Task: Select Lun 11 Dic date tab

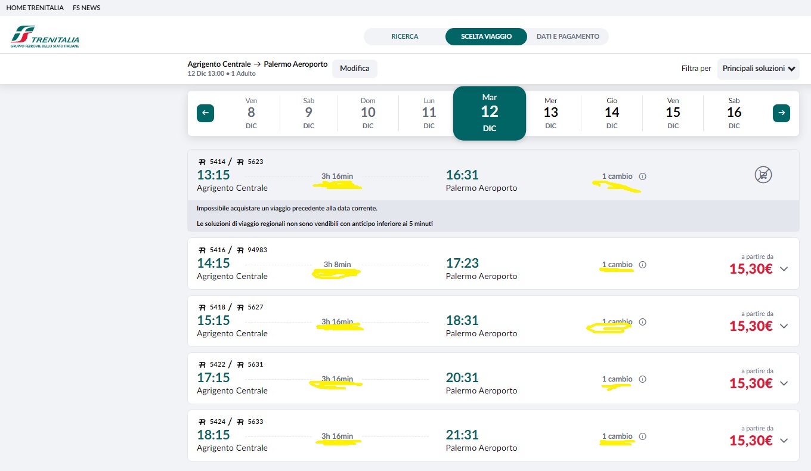Action: coord(429,113)
